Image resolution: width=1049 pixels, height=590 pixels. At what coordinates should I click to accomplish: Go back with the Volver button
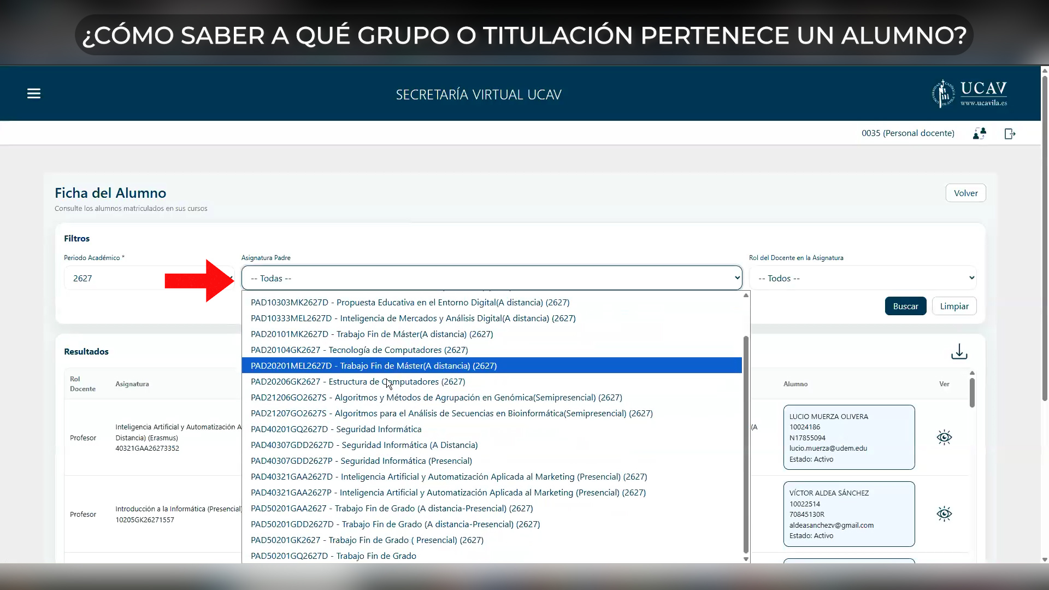(965, 193)
